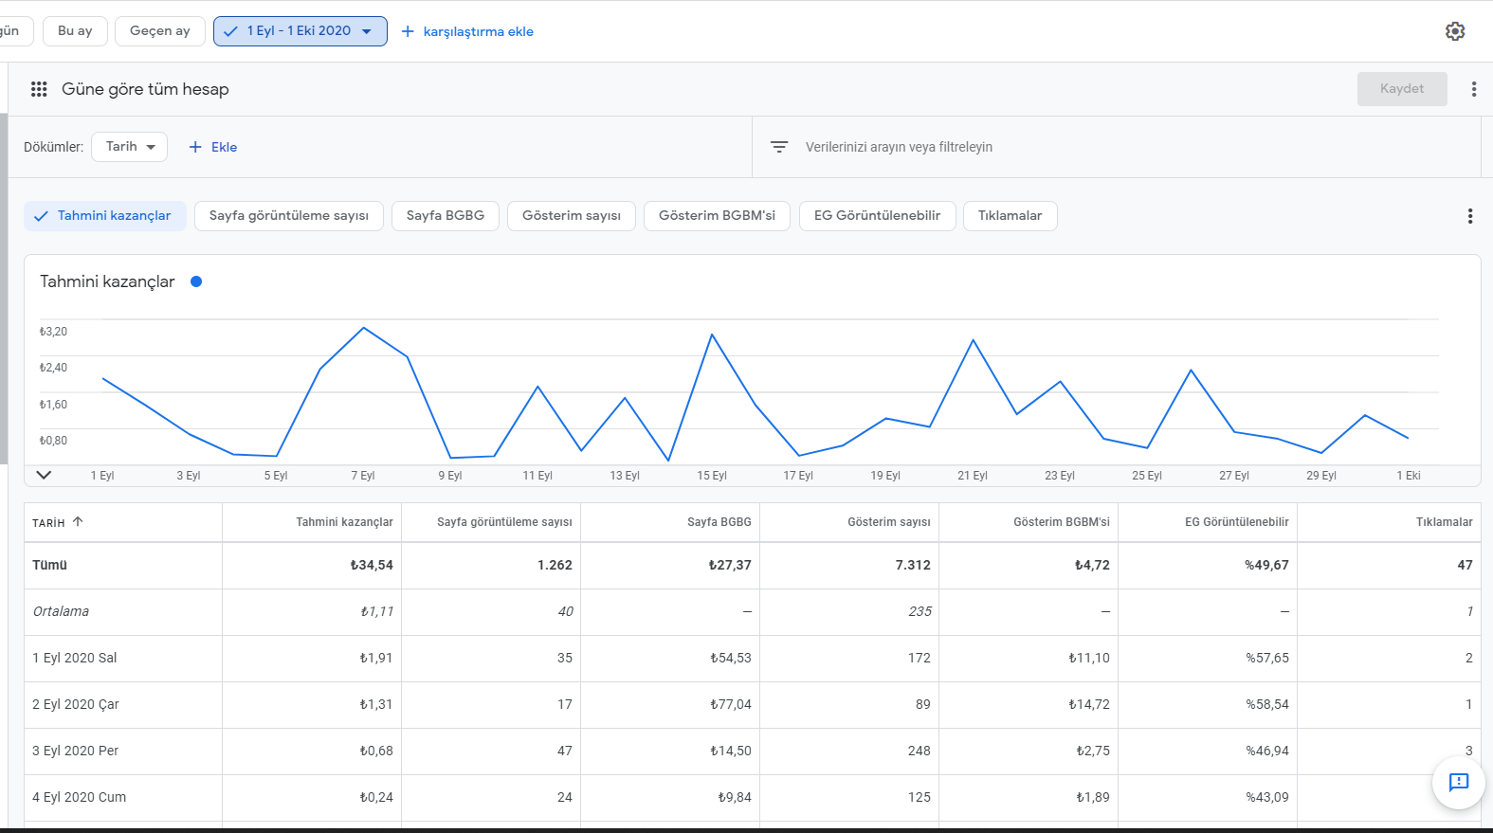The height and width of the screenshot is (833, 1493).
Task: Open the report's three-dot menu next to Kaydet
Action: pos(1473,89)
